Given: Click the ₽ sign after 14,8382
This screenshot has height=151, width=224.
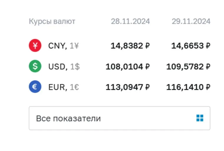Looking at the screenshot, I should coord(147,46).
